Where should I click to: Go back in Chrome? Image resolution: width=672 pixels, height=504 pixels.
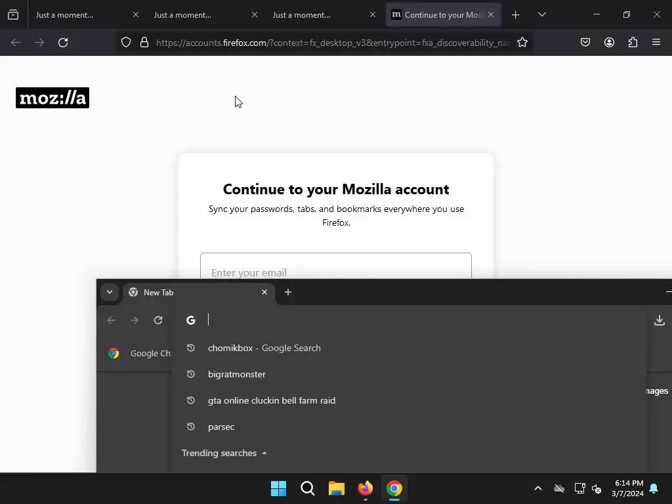click(x=111, y=320)
